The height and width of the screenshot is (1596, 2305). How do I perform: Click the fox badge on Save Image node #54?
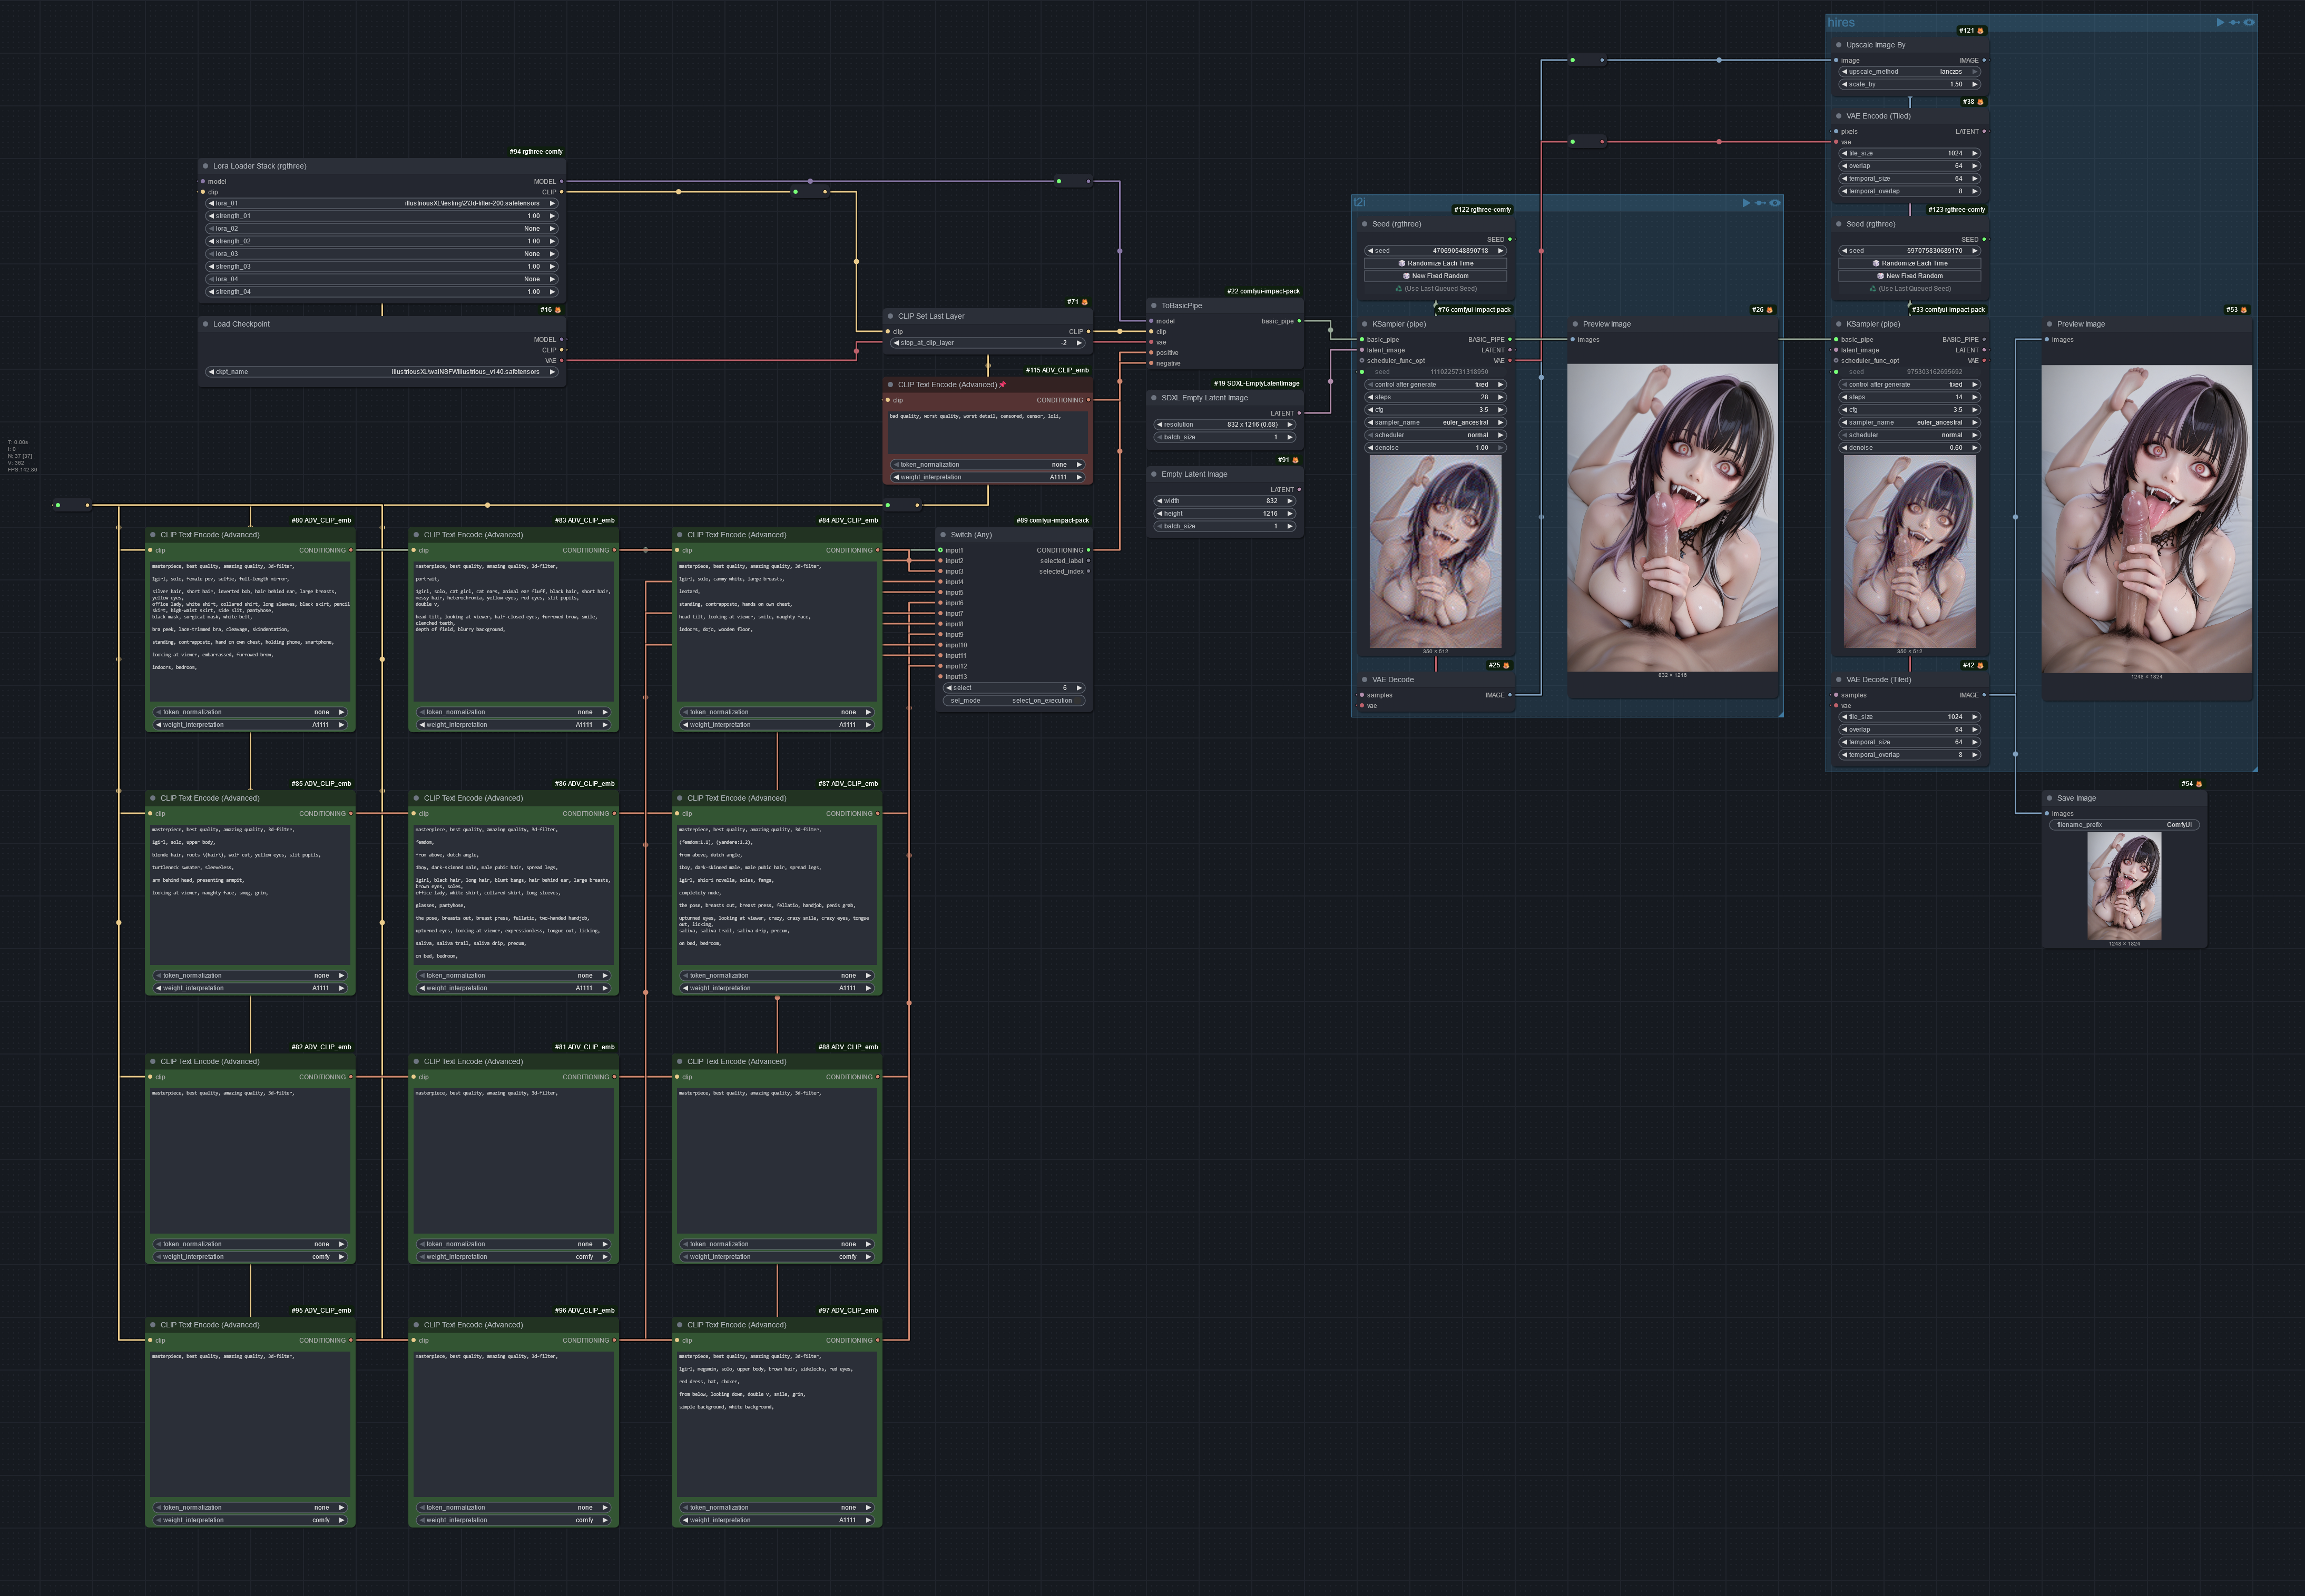pyautogui.click(x=2198, y=784)
